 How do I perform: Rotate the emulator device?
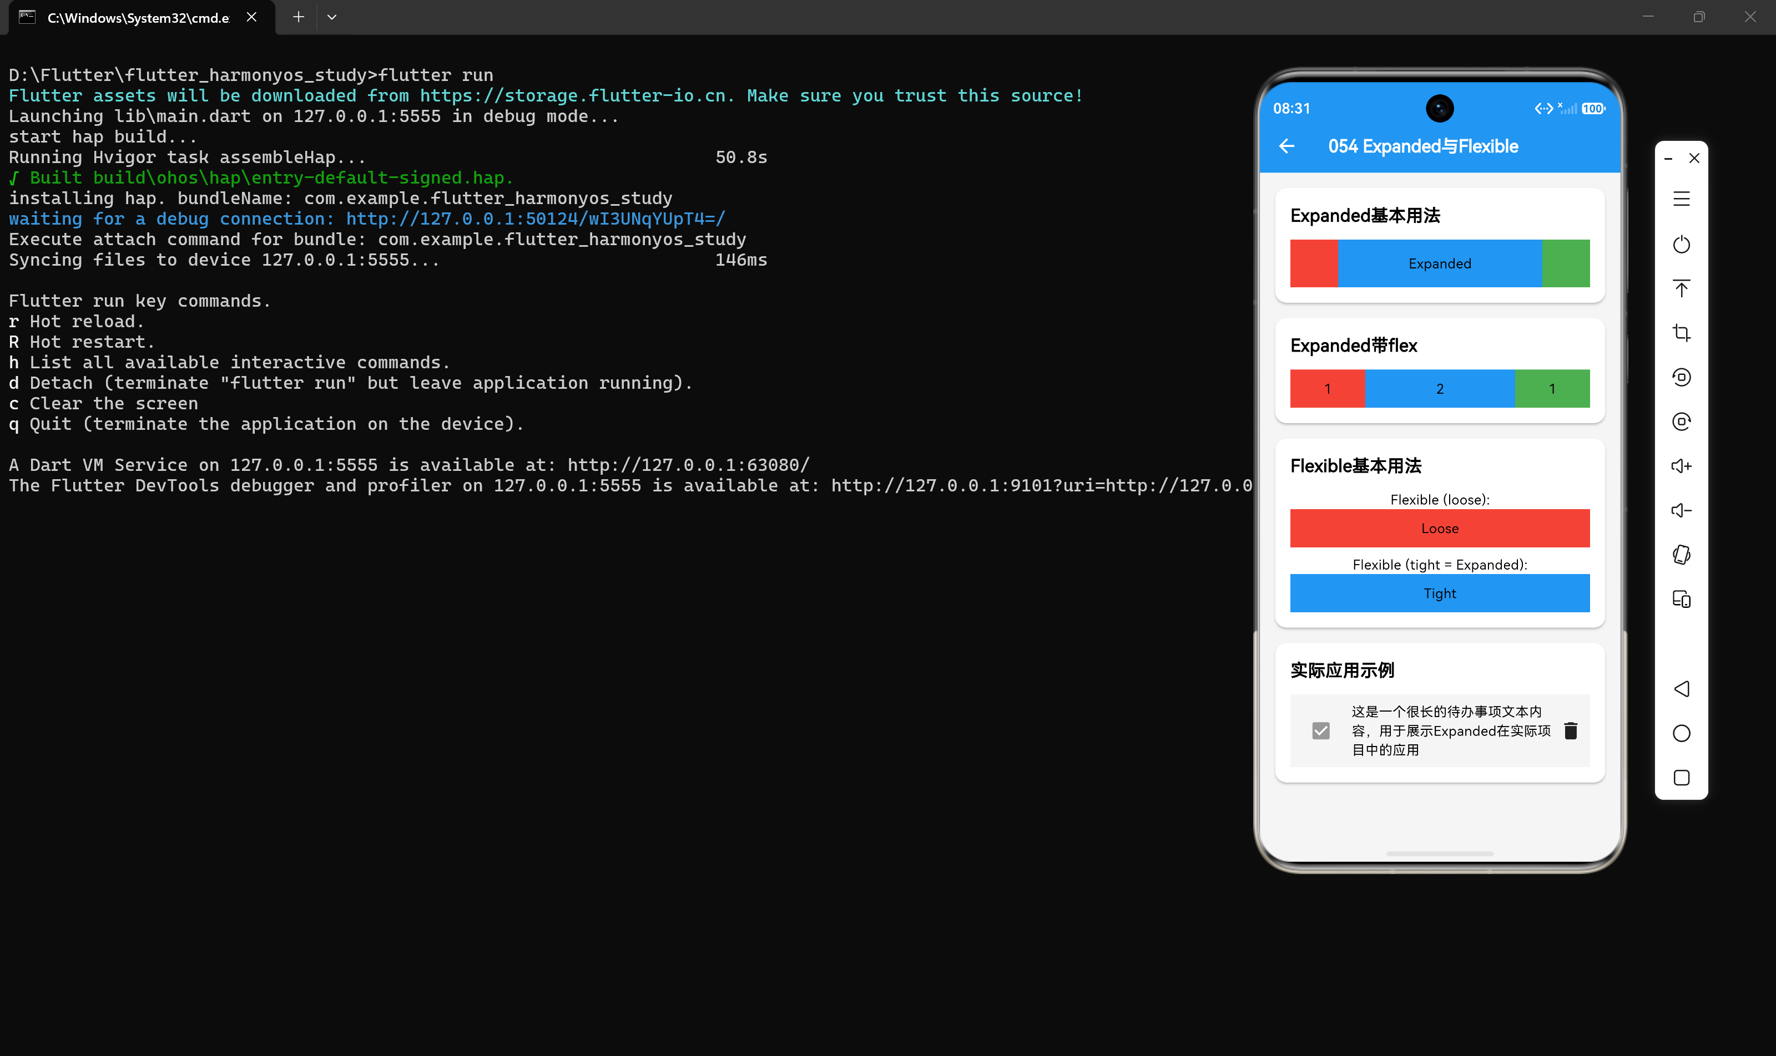(x=1681, y=554)
